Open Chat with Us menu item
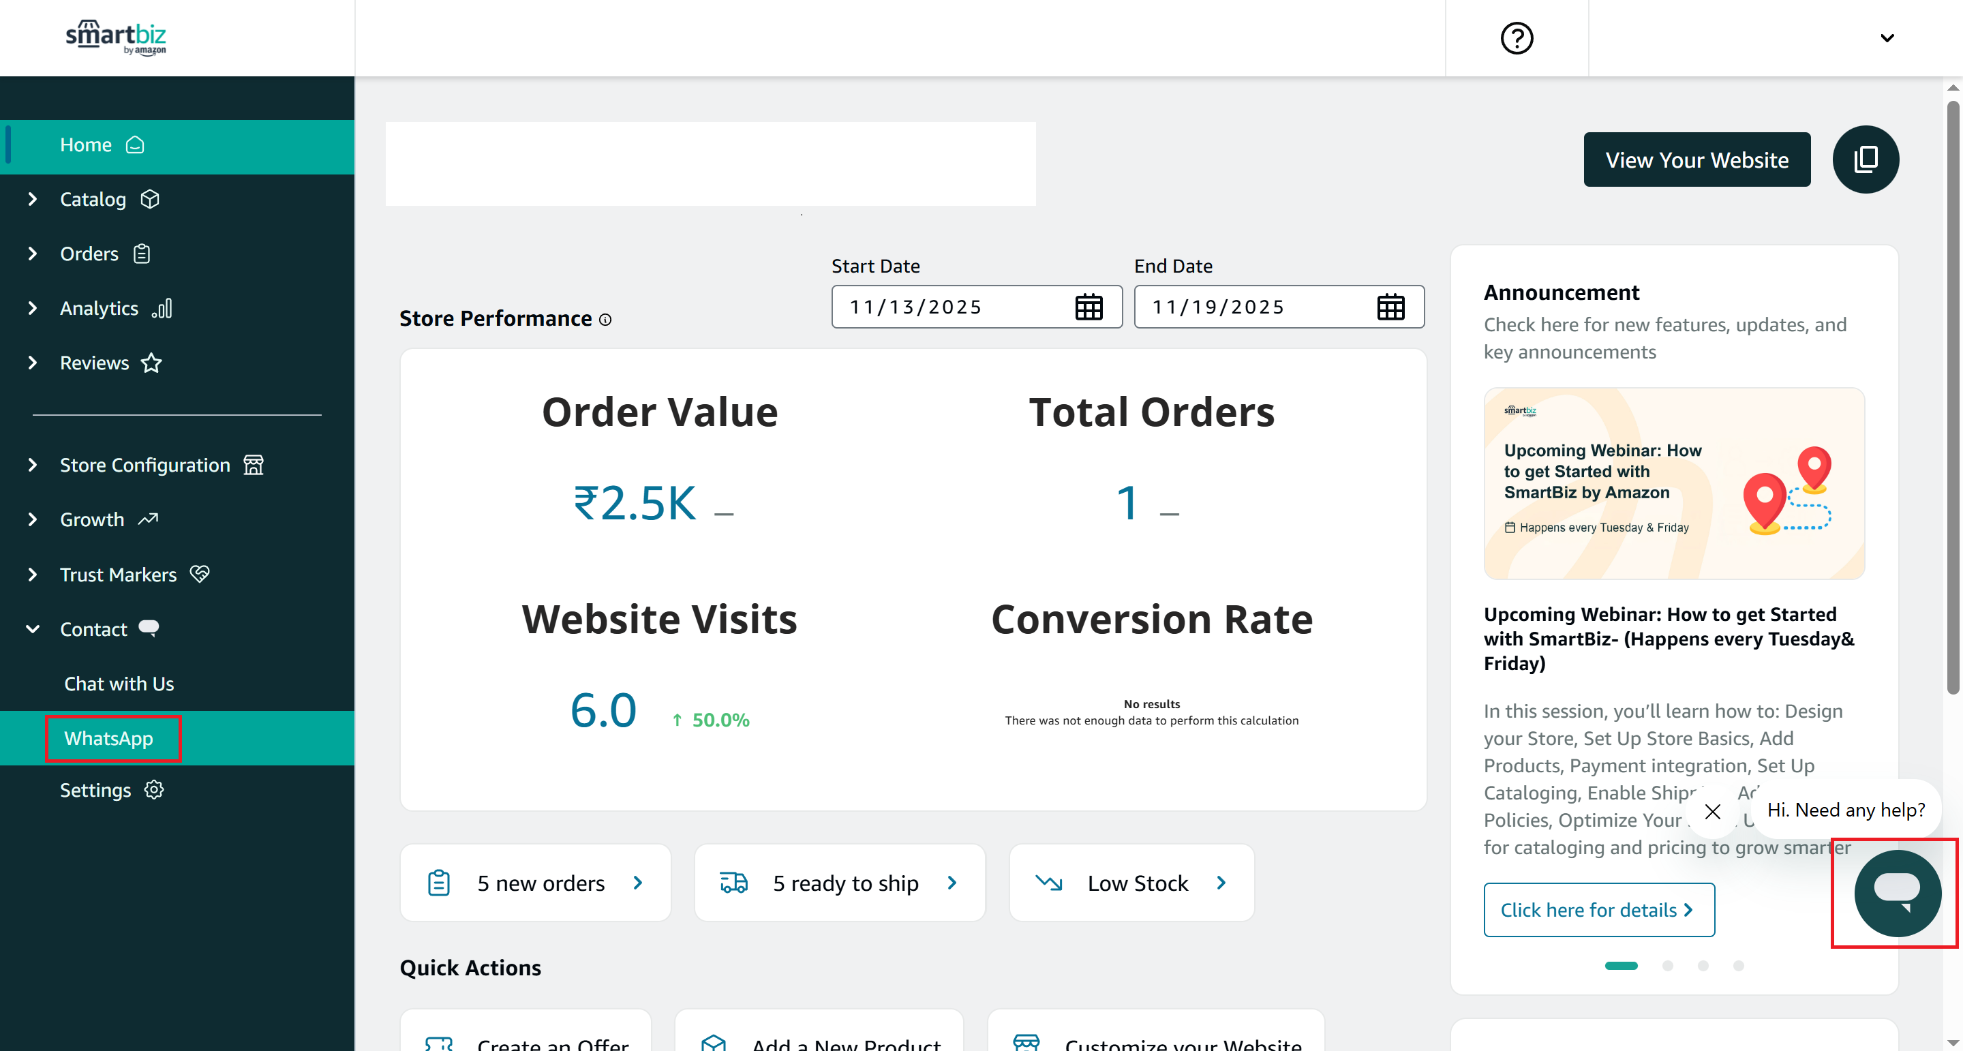 pos(119,684)
